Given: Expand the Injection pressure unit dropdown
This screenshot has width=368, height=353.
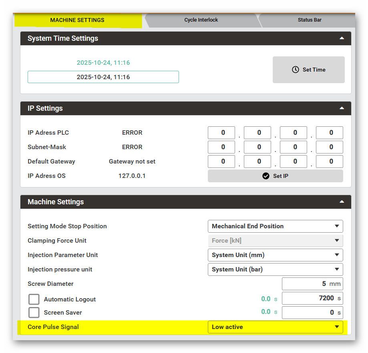Looking at the screenshot, I should coord(275,269).
